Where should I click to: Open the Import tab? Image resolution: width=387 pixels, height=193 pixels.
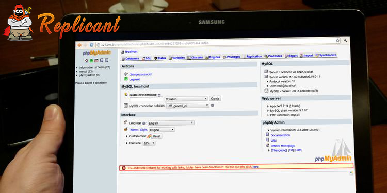[307, 56]
